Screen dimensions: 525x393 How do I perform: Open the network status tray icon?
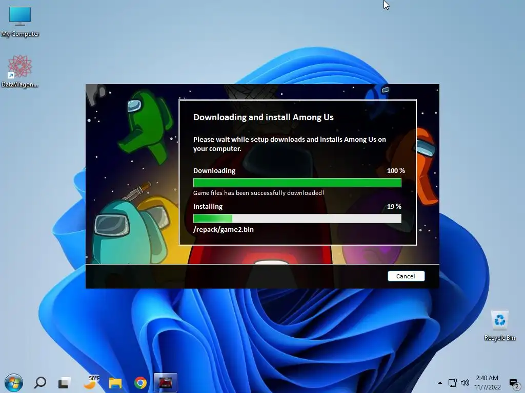[x=453, y=383]
